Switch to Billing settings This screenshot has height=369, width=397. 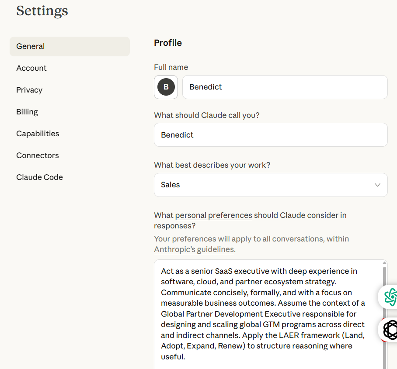coord(27,112)
